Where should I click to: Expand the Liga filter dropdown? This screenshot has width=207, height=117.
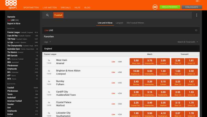point(47,42)
